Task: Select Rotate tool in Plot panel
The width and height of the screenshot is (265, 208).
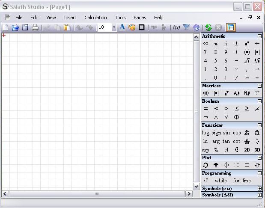Action: pos(205,165)
